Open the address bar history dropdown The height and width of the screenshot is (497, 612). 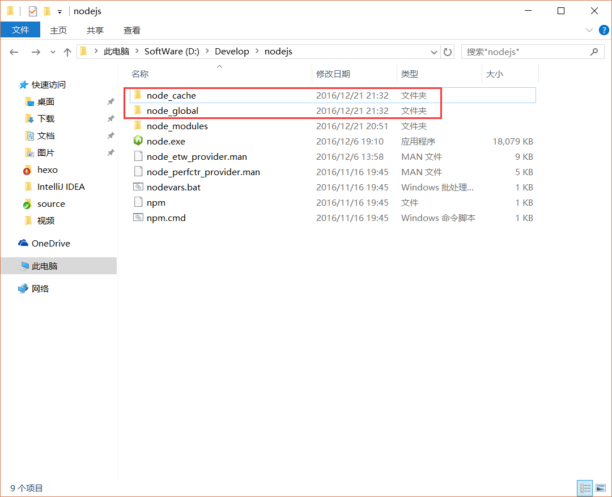pos(433,52)
